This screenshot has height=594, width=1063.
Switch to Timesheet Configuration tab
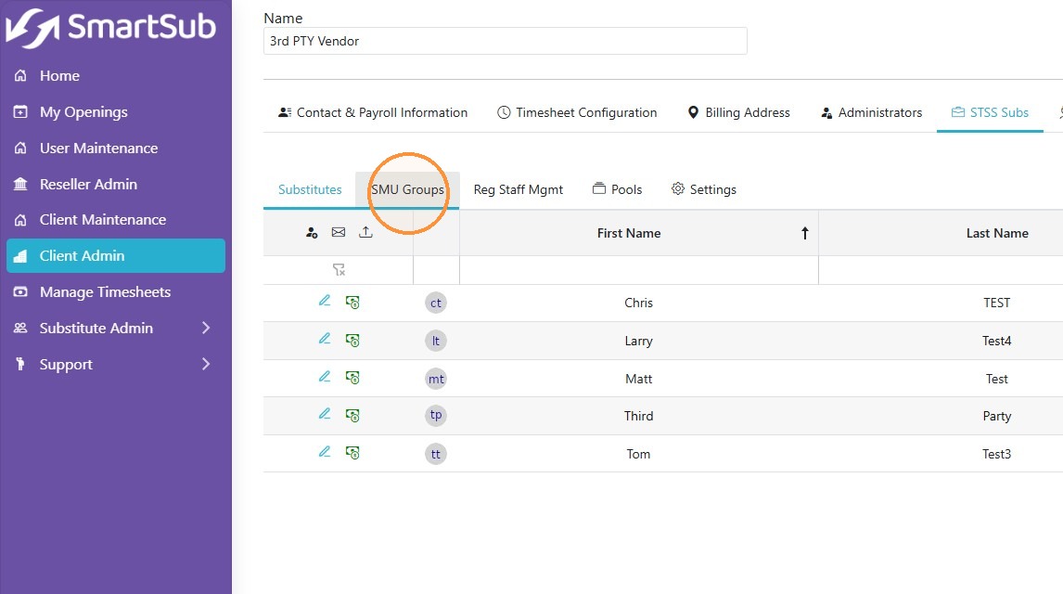click(x=577, y=112)
